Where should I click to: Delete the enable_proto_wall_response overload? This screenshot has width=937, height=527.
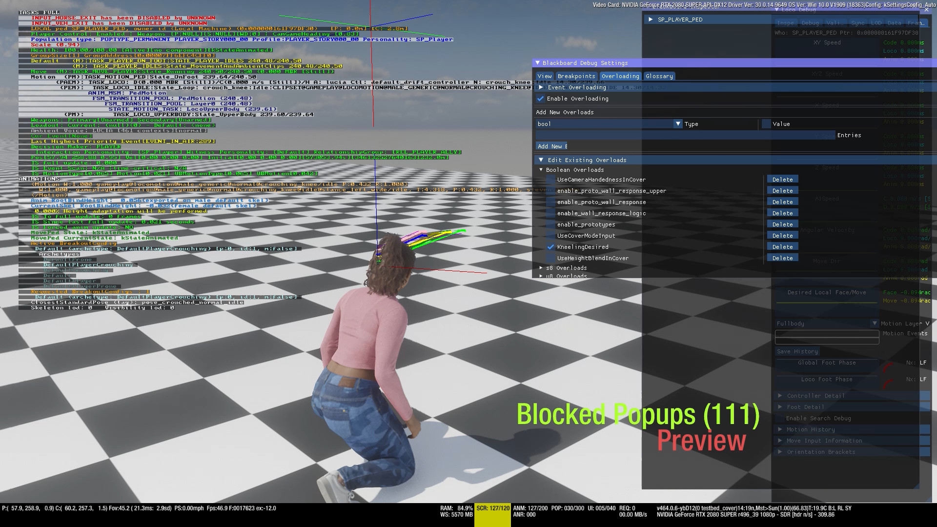782,202
